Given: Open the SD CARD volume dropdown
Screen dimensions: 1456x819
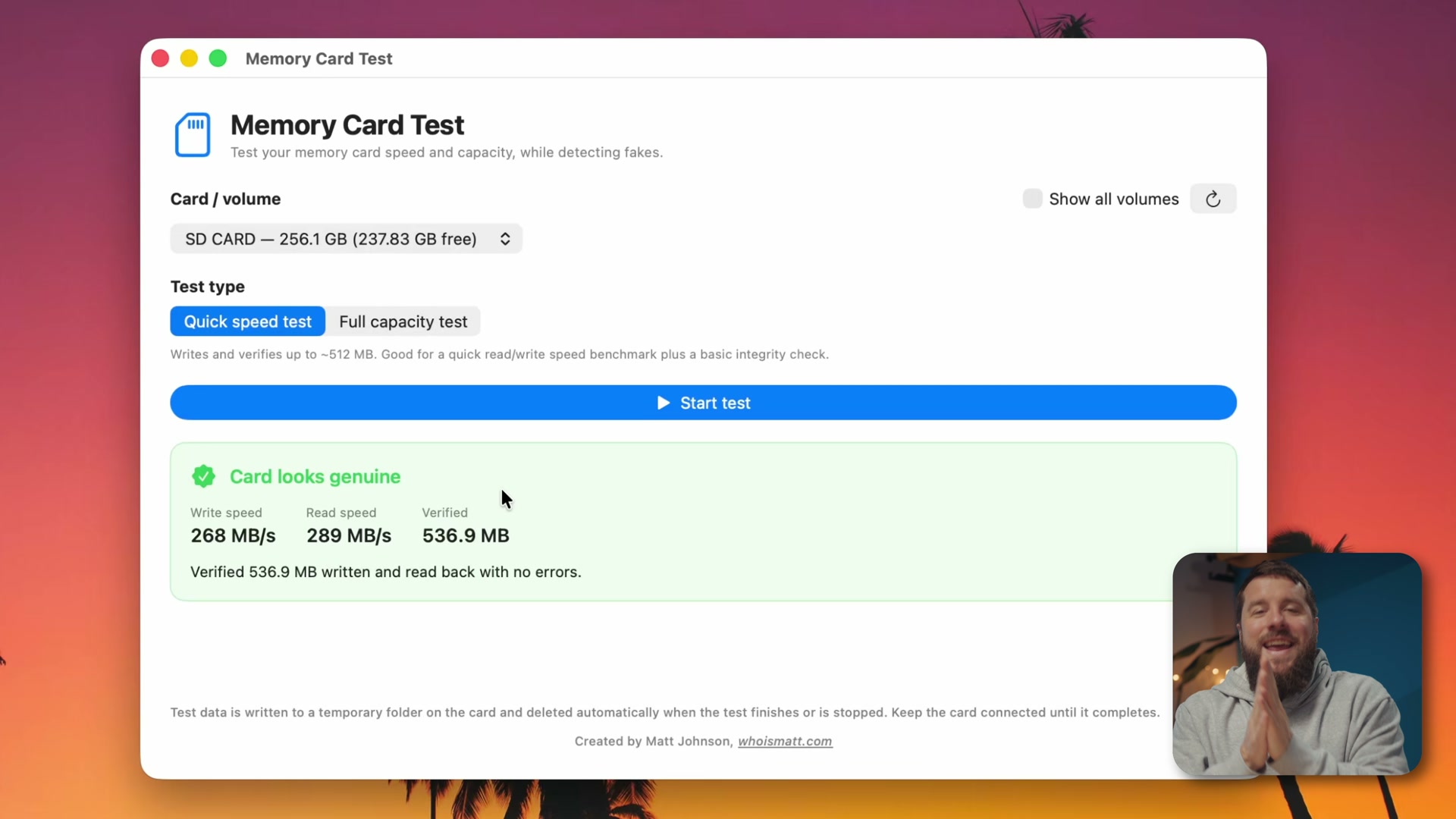Looking at the screenshot, I should tap(346, 239).
